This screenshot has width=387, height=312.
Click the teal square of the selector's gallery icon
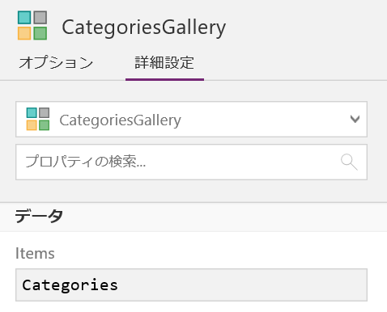pos(32,113)
